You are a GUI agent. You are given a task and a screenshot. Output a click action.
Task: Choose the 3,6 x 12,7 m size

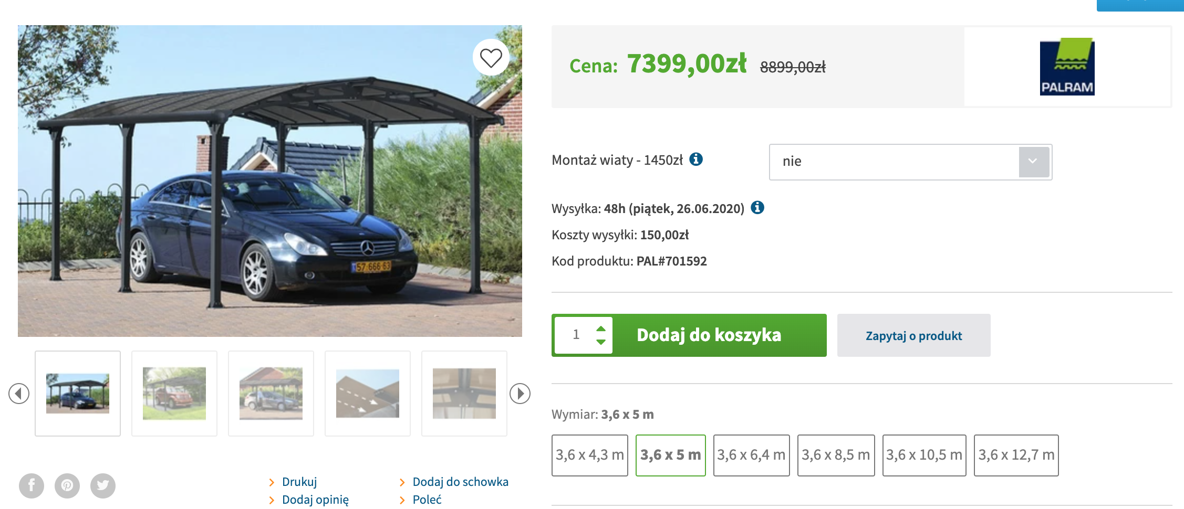point(1016,455)
